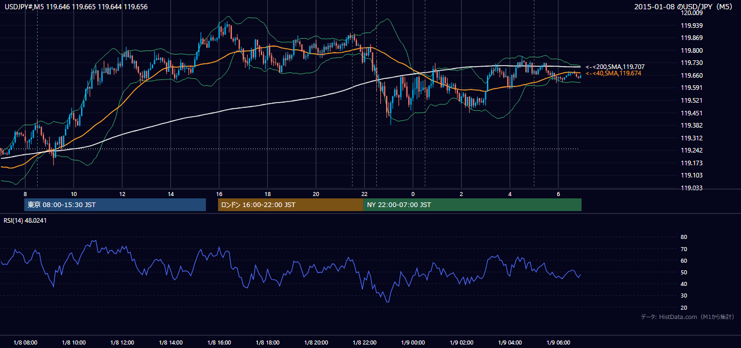Click the '1/8 12:00' bottom time label
741x348 pixels.
pos(122,343)
